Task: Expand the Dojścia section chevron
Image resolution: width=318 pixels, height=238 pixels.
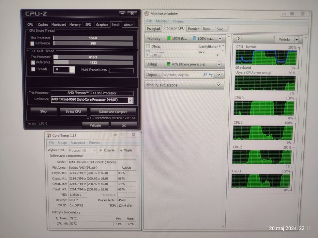Action: click(218, 75)
